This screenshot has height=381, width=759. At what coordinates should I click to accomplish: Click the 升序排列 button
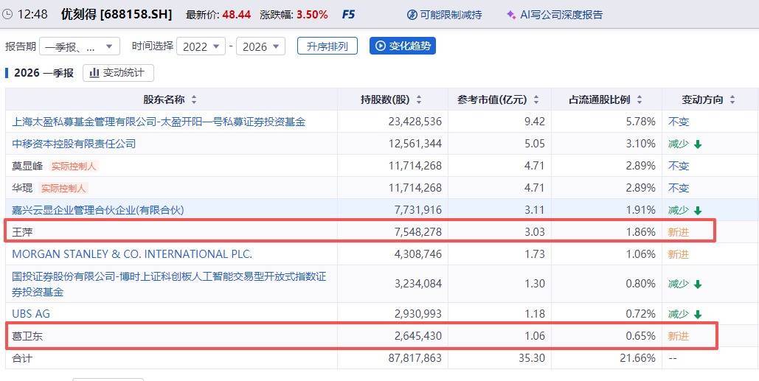click(x=327, y=46)
